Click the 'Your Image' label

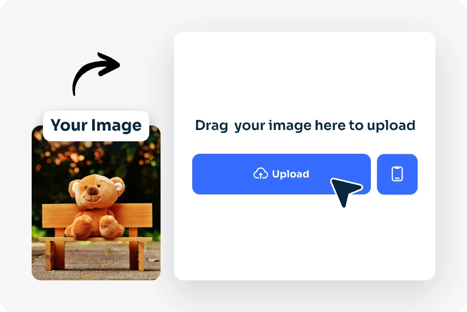[96, 125]
